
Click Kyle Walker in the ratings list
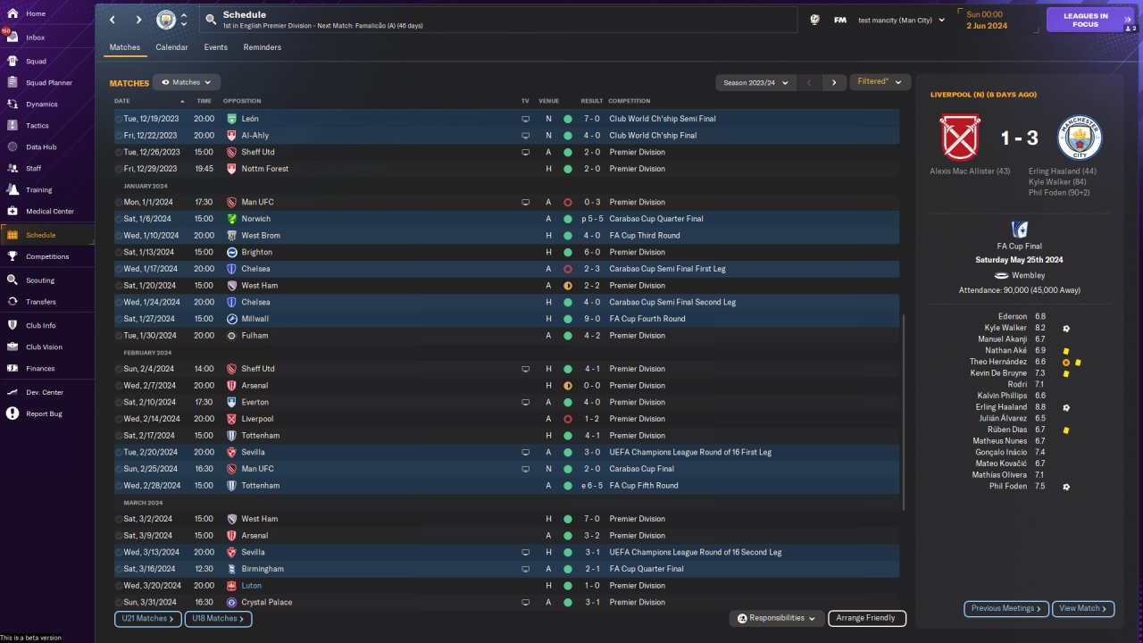pos(1005,328)
